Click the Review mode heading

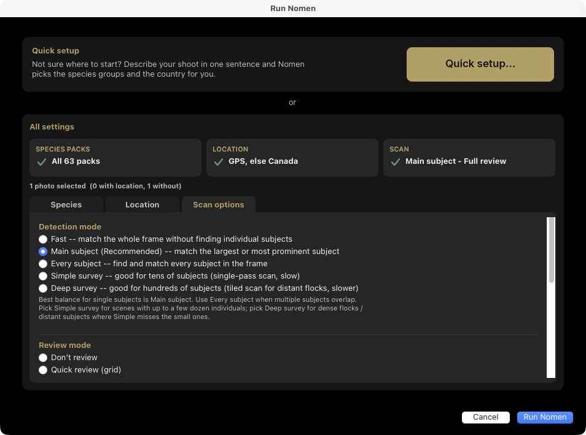64,345
